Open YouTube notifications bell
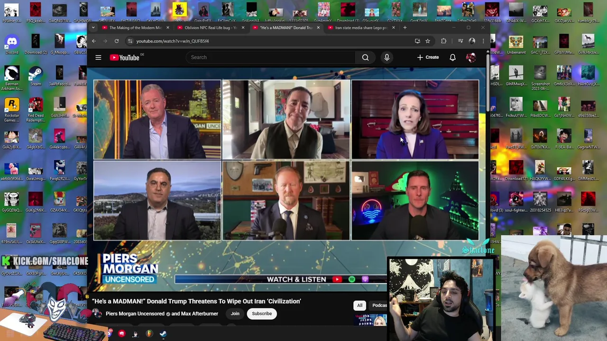This screenshot has width=607, height=341. [452, 57]
